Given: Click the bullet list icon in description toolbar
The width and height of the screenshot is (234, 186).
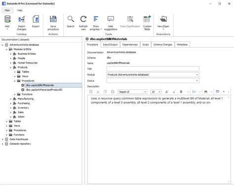Looking at the screenshot, I should [194, 92].
